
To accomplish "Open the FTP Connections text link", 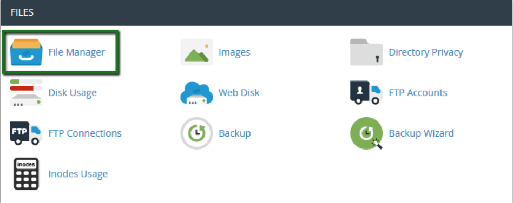I will (85, 133).
